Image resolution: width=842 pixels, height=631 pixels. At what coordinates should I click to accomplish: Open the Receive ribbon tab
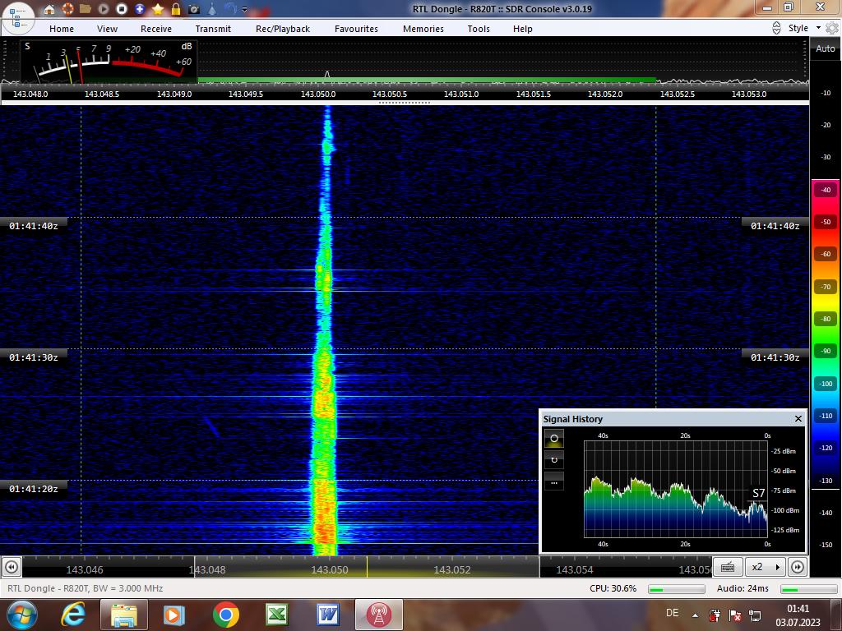pyautogui.click(x=156, y=29)
